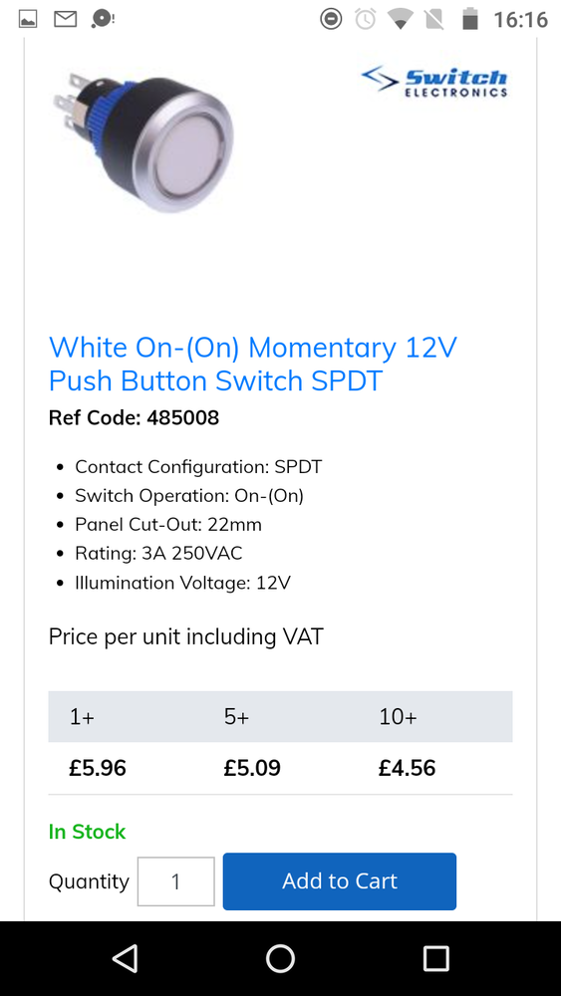This screenshot has width=561, height=996.
Task: Tap the Wi-Fi signal status icon
Action: coord(401,20)
